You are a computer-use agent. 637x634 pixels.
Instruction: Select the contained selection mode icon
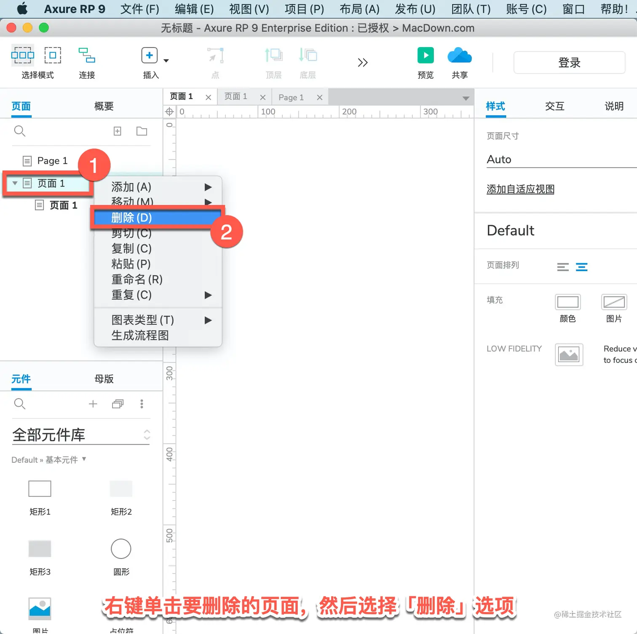tap(53, 55)
